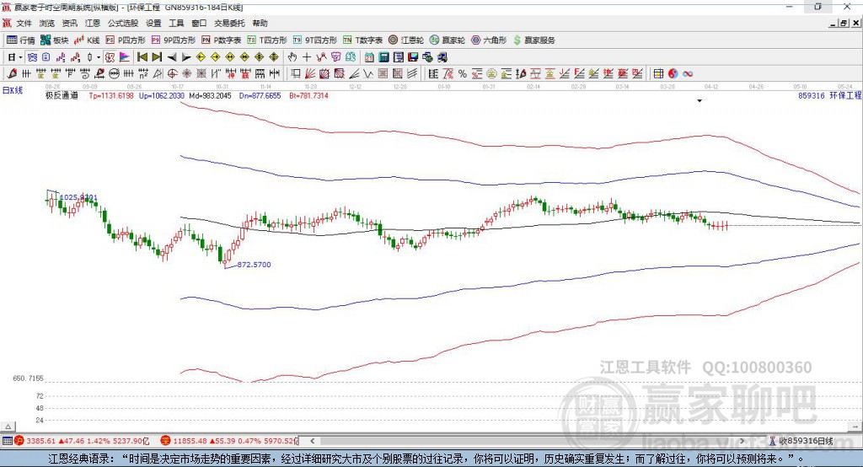Expand the bottom-left indicator panel triangle
The height and width of the screenshot is (467, 863).
pyautogui.click(x=8, y=427)
